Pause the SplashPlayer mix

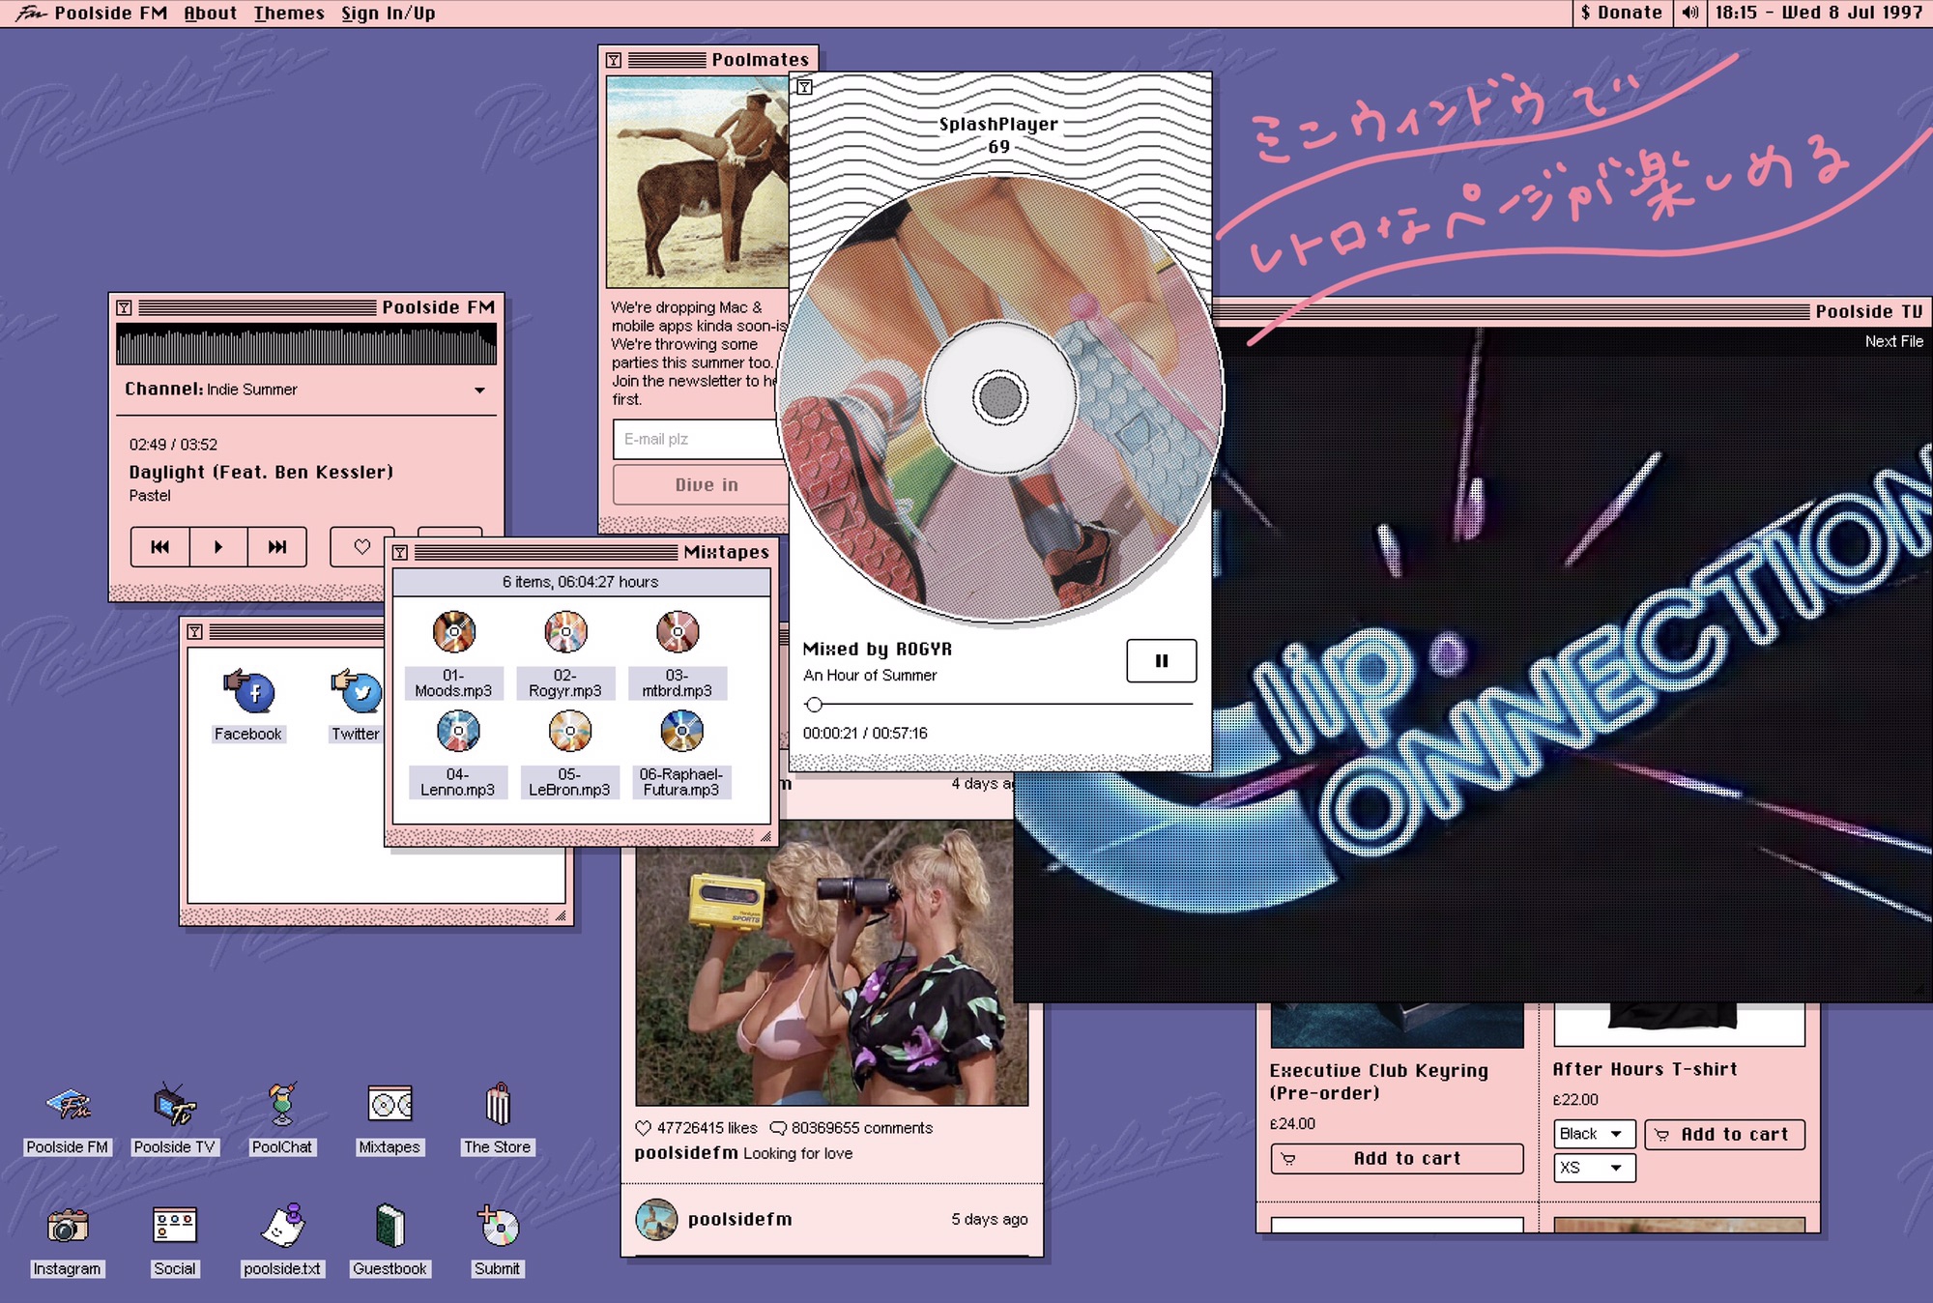[1162, 661]
